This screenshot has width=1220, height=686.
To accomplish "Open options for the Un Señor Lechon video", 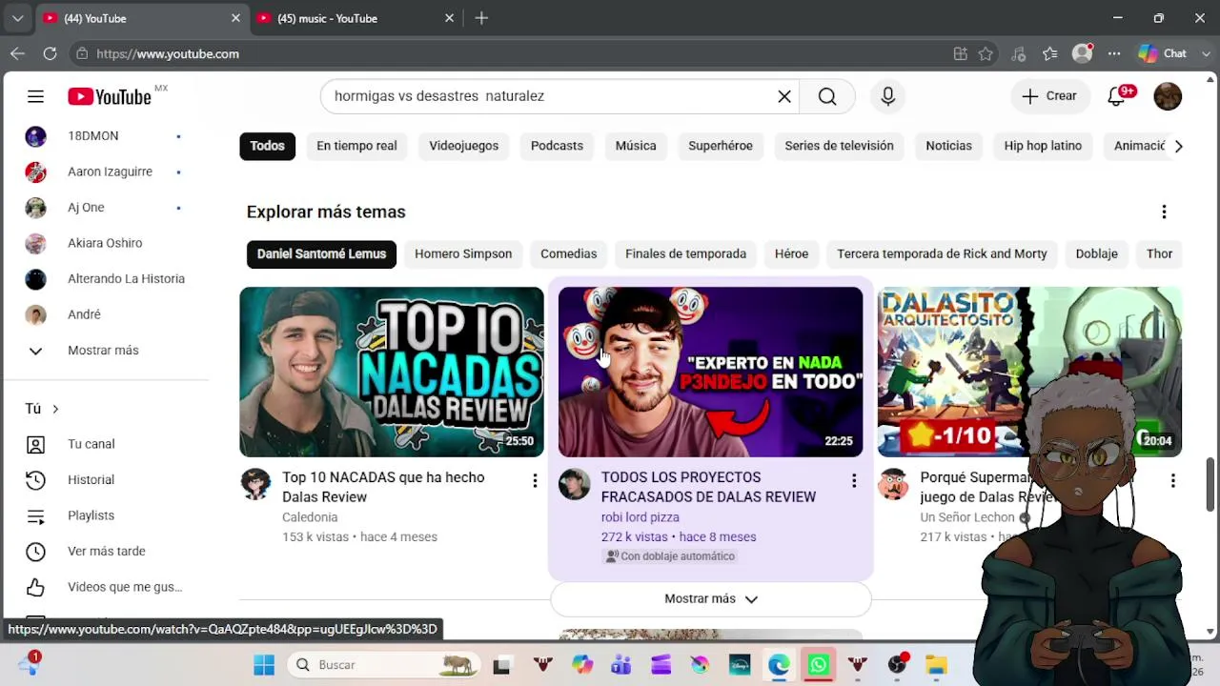I will click(1173, 481).
